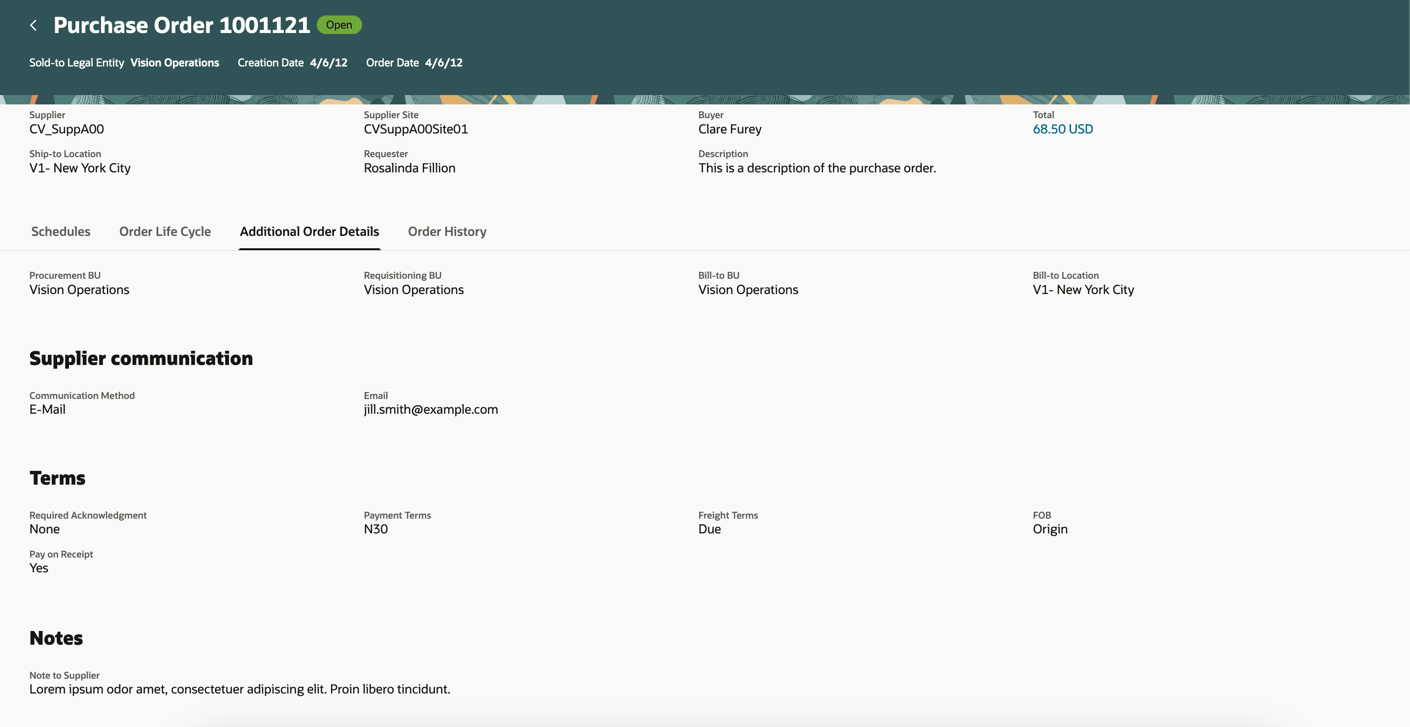Click the back arrow icon
Screen dimensions: 1410x727
34,25
